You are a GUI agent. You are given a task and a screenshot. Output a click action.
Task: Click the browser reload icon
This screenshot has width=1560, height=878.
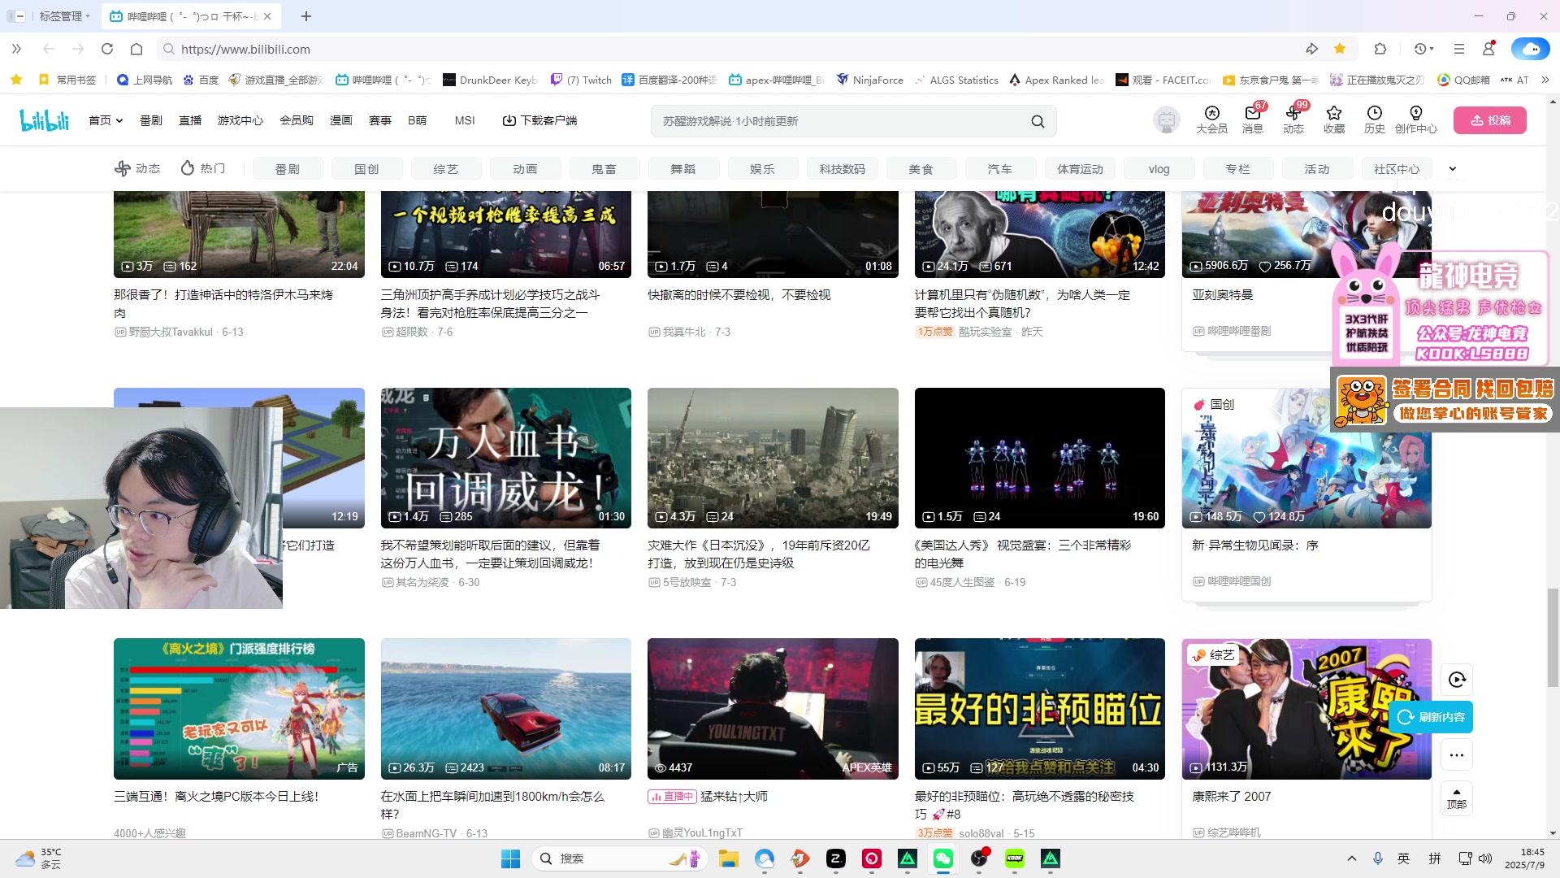tap(107, 49)
